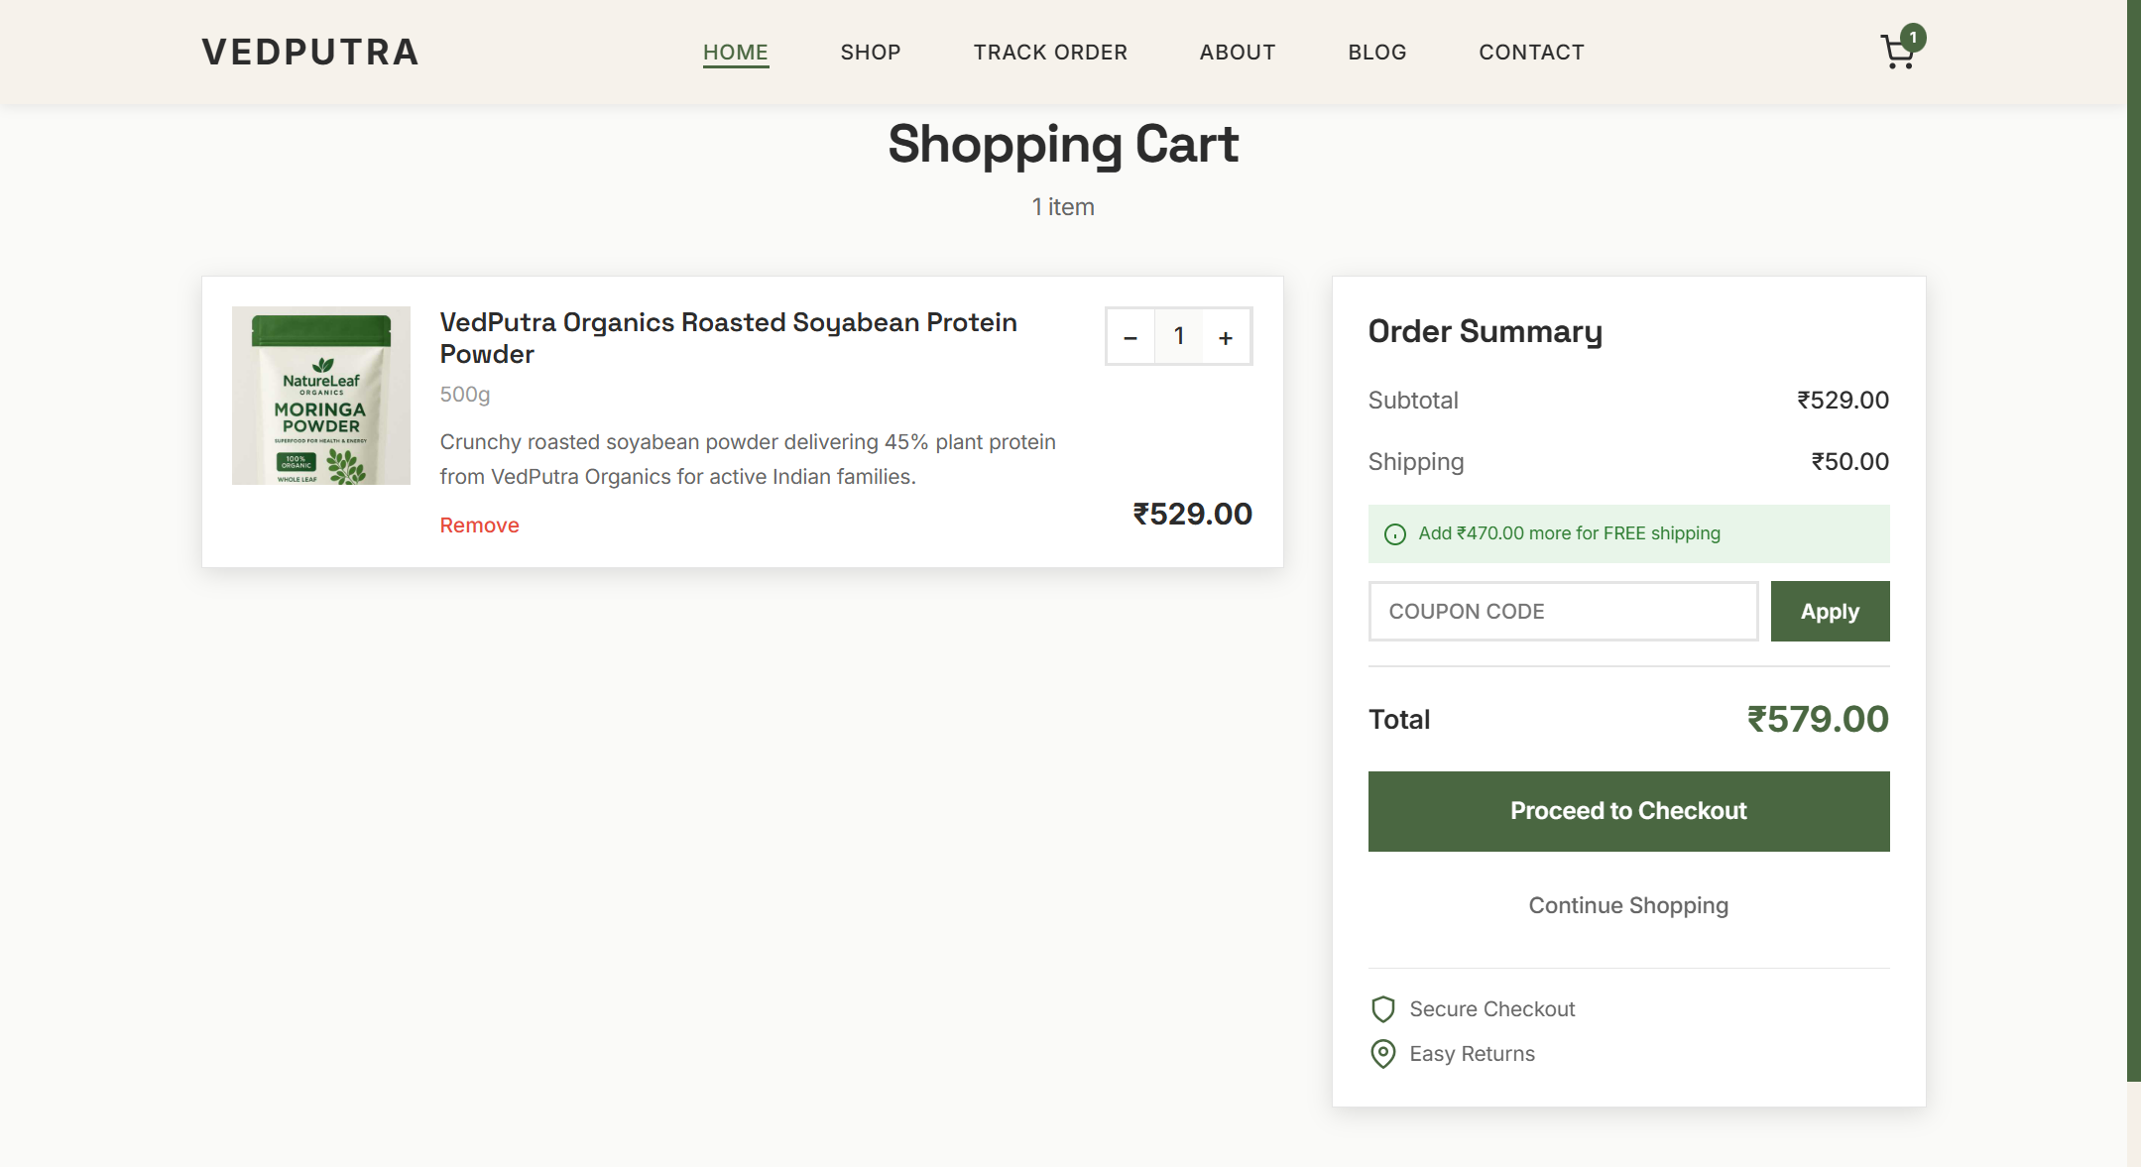Open the shopping cart icon
This screenshot has height=1167, width=2141.
1896,53
